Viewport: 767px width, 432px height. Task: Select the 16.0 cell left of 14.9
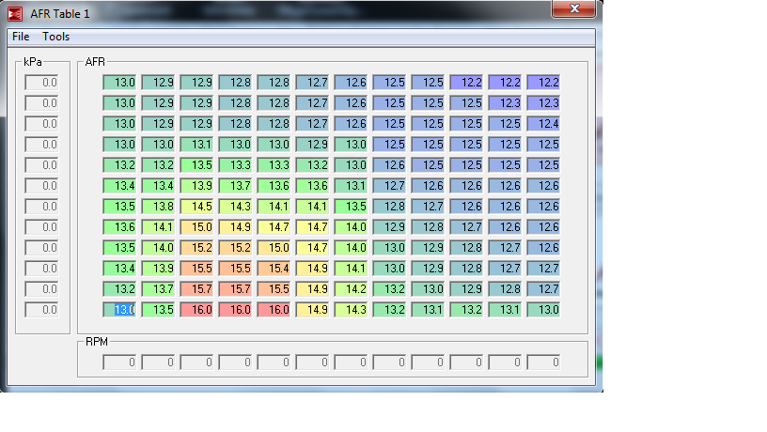pyautogui.click(x=274, y=310)
